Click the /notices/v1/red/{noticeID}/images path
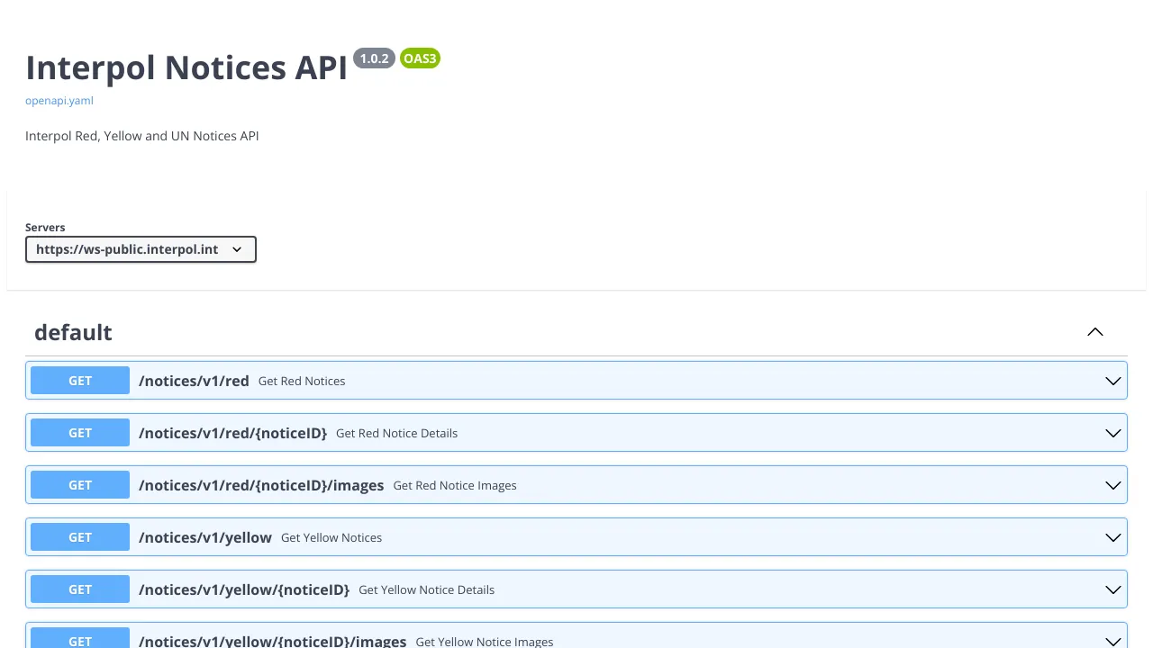1153x648 pixels. pyautogui.click(x=261, y=485)
